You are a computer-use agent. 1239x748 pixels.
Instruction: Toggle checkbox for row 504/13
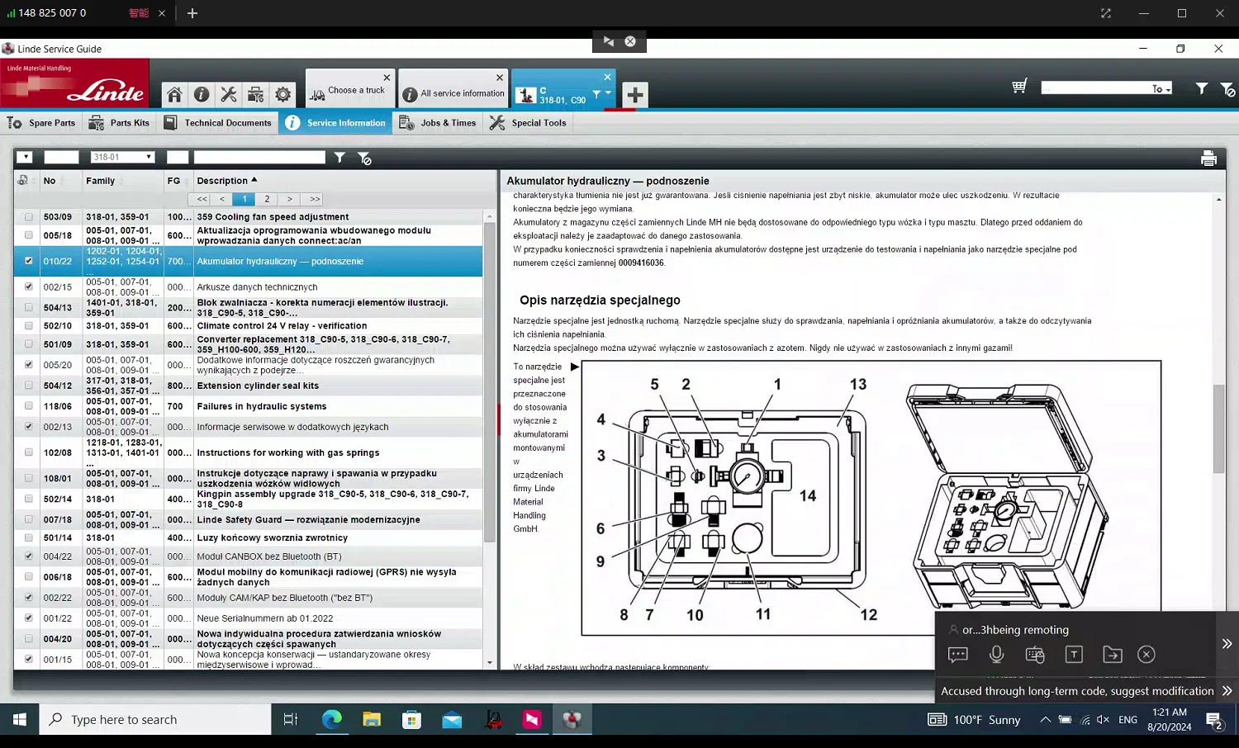[29, 308]
